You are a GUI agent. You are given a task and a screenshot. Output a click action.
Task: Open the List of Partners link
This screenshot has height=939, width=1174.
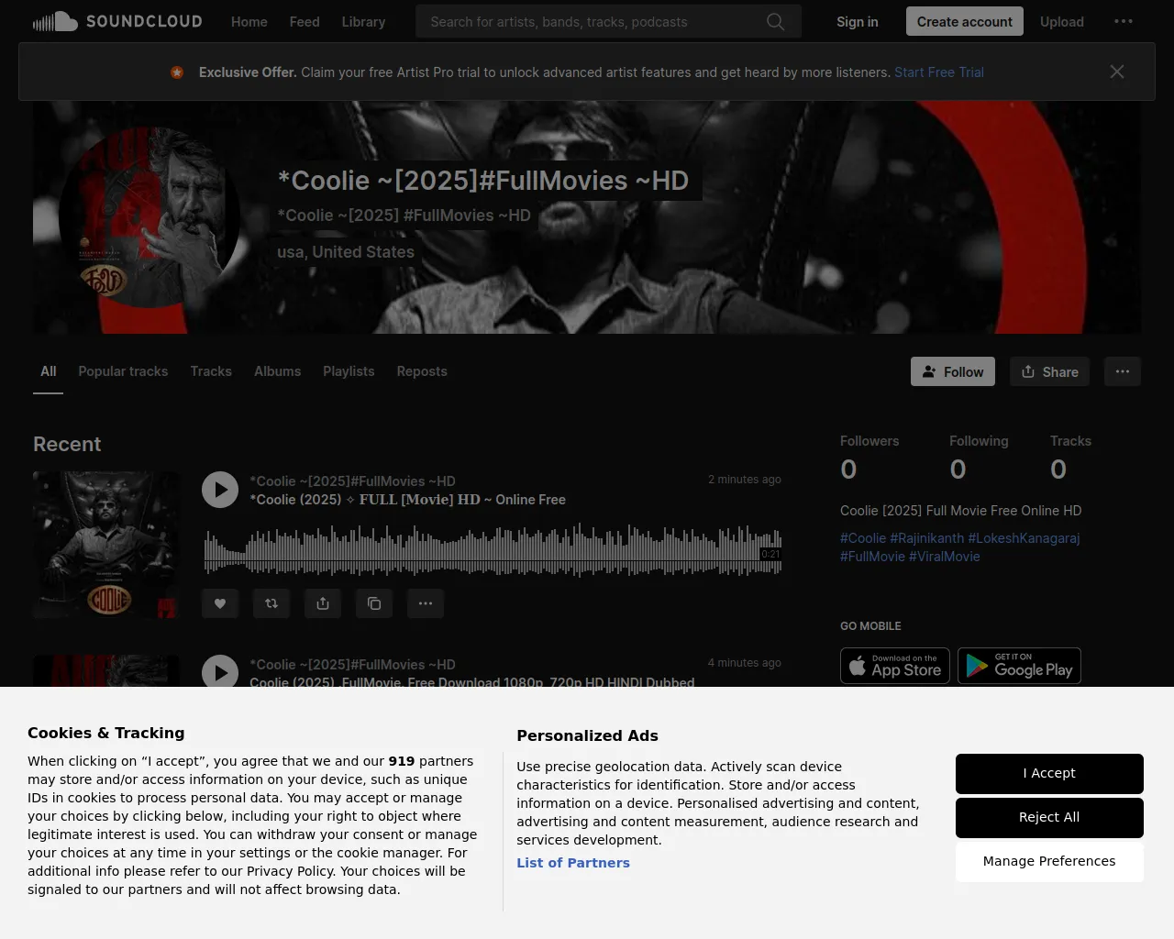[573, 863]
